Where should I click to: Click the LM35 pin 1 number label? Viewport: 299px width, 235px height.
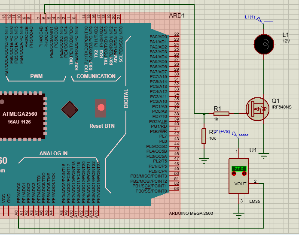(x=236, y=151)
